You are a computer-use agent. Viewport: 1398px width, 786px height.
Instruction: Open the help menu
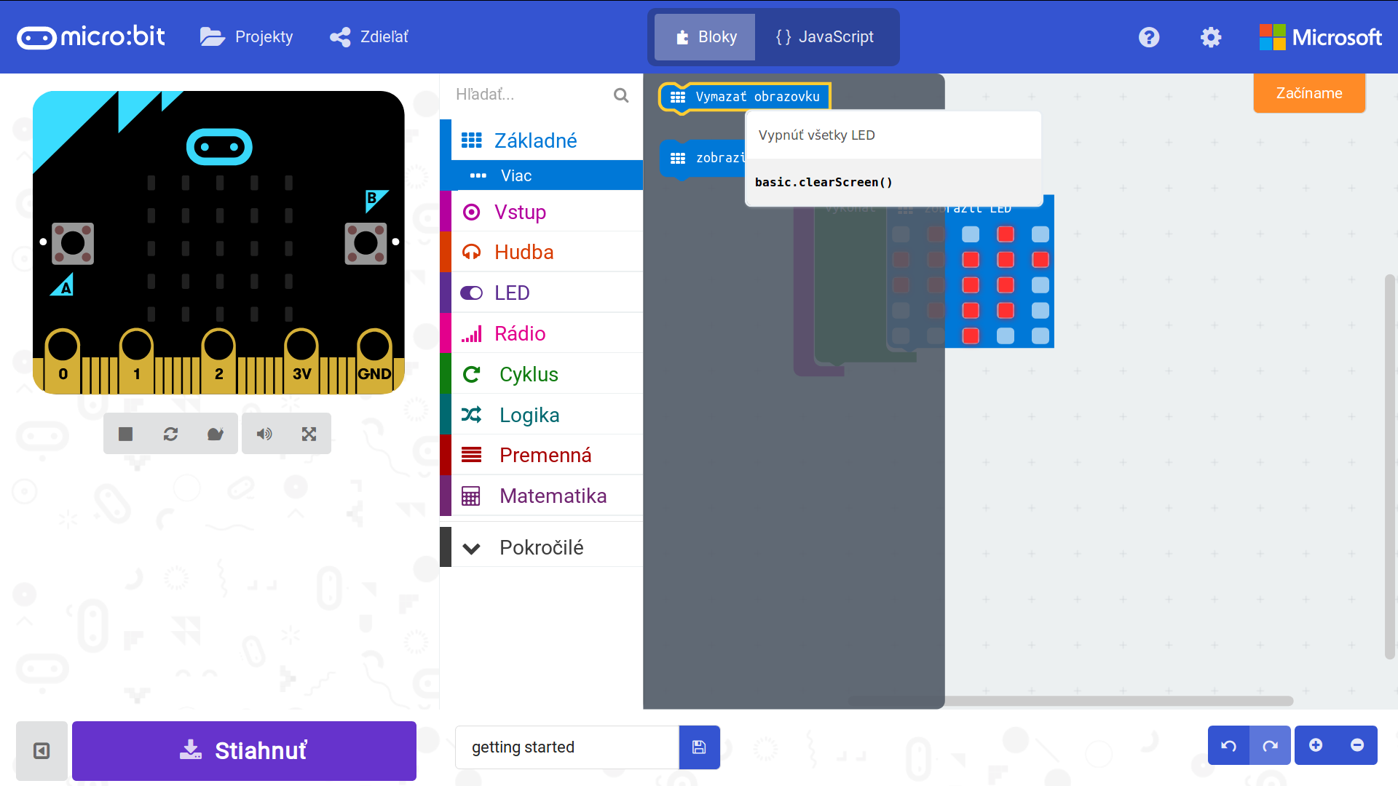(x=1149, y=37)
